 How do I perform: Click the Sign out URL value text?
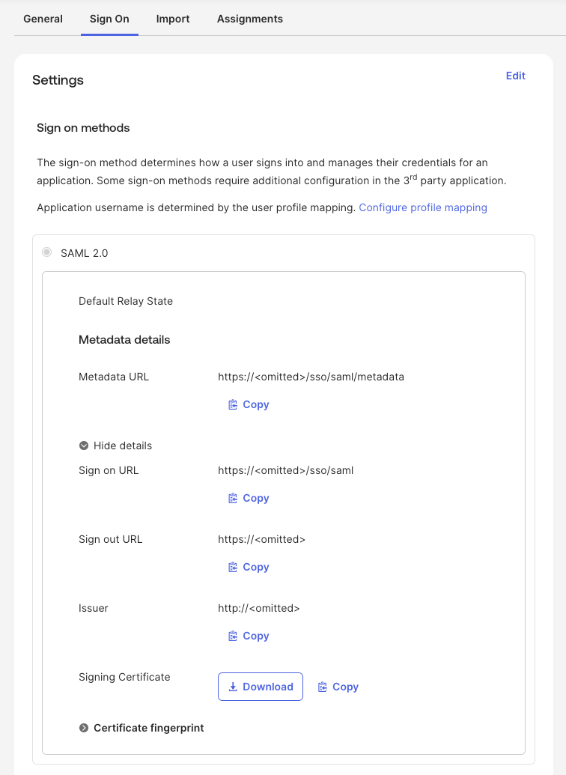tap(261, 539)
